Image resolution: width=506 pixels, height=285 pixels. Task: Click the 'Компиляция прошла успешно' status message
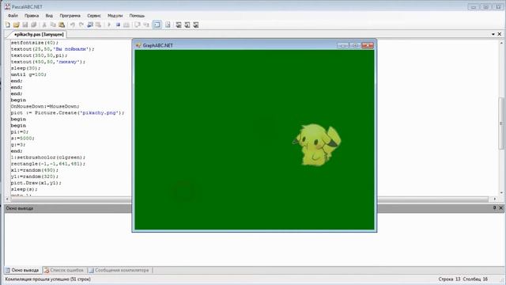click(x=47, y=279)
